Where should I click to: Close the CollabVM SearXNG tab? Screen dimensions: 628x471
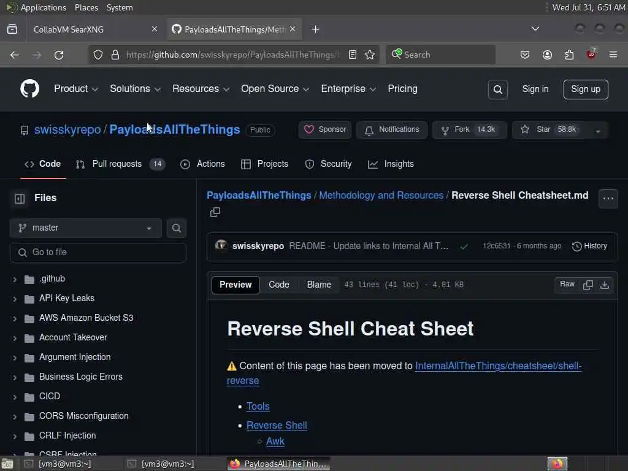[x=155, y=29]
